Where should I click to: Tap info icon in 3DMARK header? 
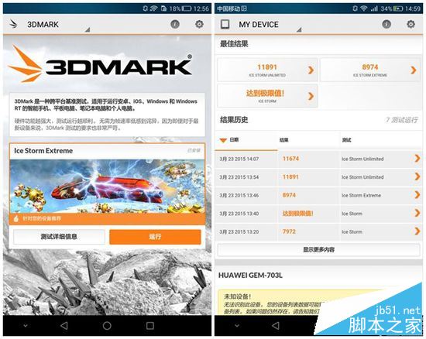175,24
